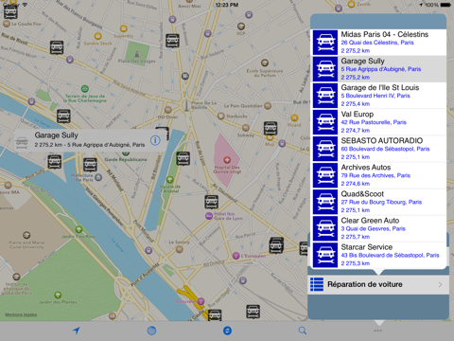The image size is (454, 341).
Task: Open the Réparation de voiture category
Action: pyautogui.click(x=378, y=284)
